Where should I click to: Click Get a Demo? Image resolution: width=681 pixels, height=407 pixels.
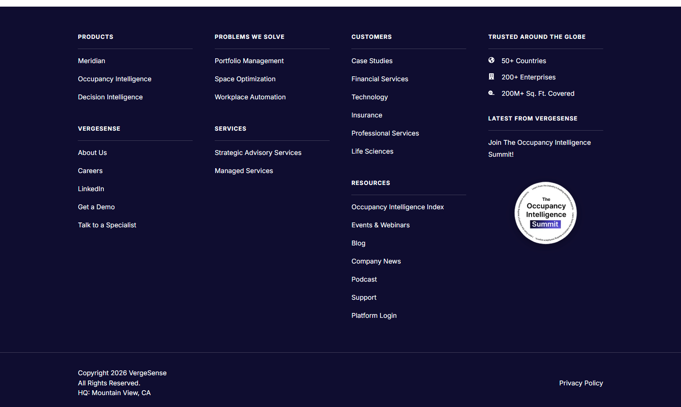pyautogui.click(x=96, y=207)
